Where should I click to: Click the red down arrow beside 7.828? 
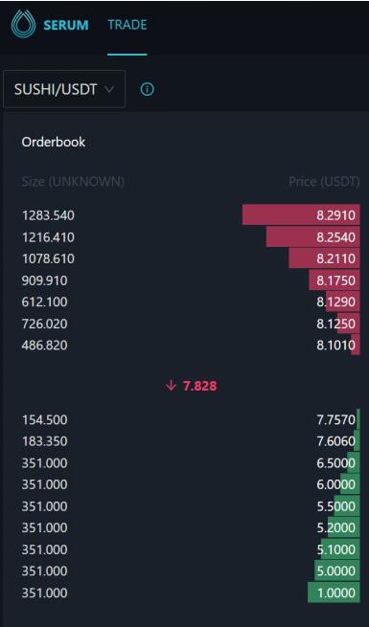click(x=171, y=386)
